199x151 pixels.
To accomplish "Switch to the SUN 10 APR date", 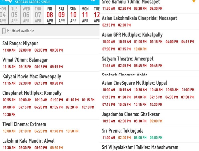I will click(x=73, y=14).
